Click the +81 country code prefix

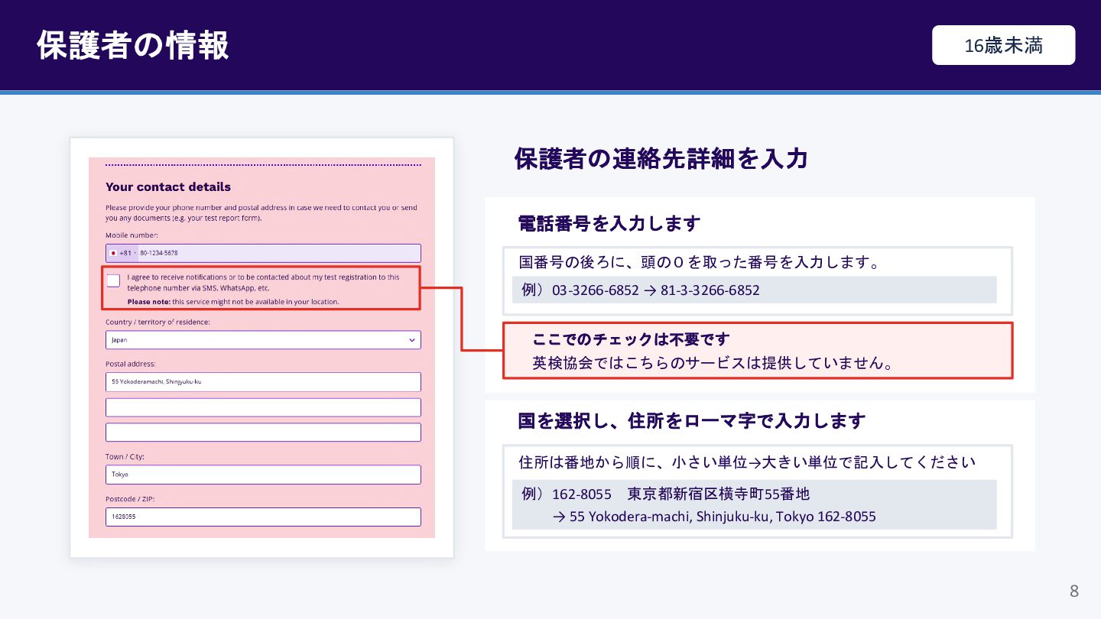coord(126,253)
